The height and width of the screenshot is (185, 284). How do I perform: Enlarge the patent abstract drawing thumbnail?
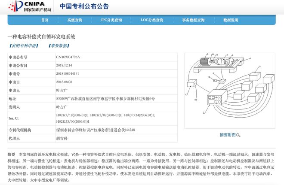(230, 91)
